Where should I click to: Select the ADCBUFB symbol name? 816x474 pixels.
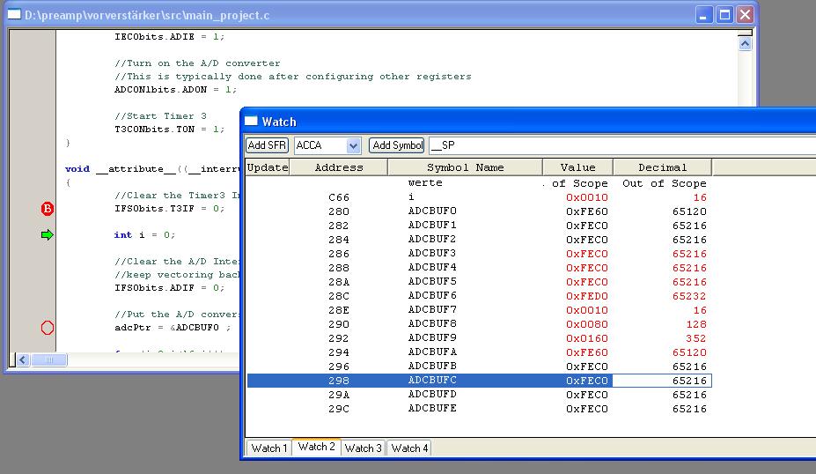click(432, 366)
